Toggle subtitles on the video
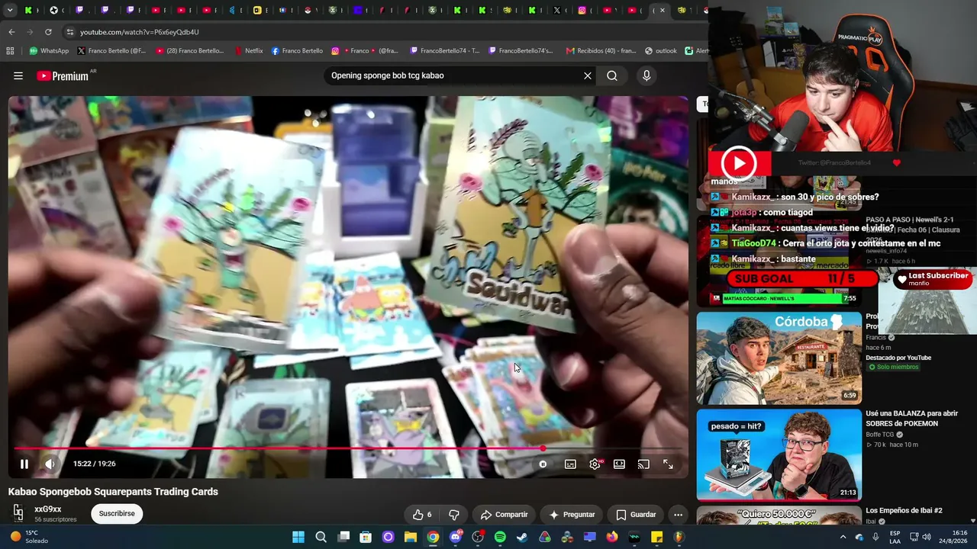Image resolution: width=977 pixels, height=549 pixels. pyautogui.click(x=570, y=464)
